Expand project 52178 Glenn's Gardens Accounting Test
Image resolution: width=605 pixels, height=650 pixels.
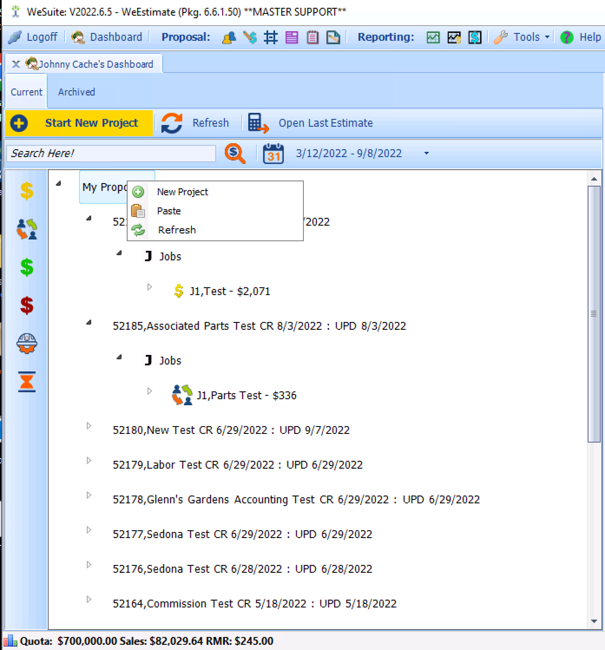pos(89,495)
